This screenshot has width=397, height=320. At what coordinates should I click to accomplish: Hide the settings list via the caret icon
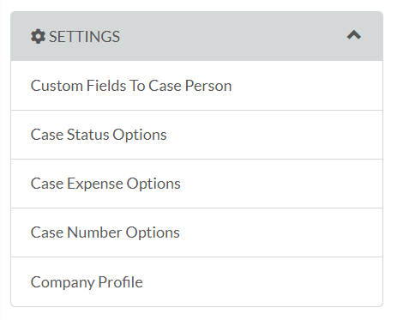[354, 35]
